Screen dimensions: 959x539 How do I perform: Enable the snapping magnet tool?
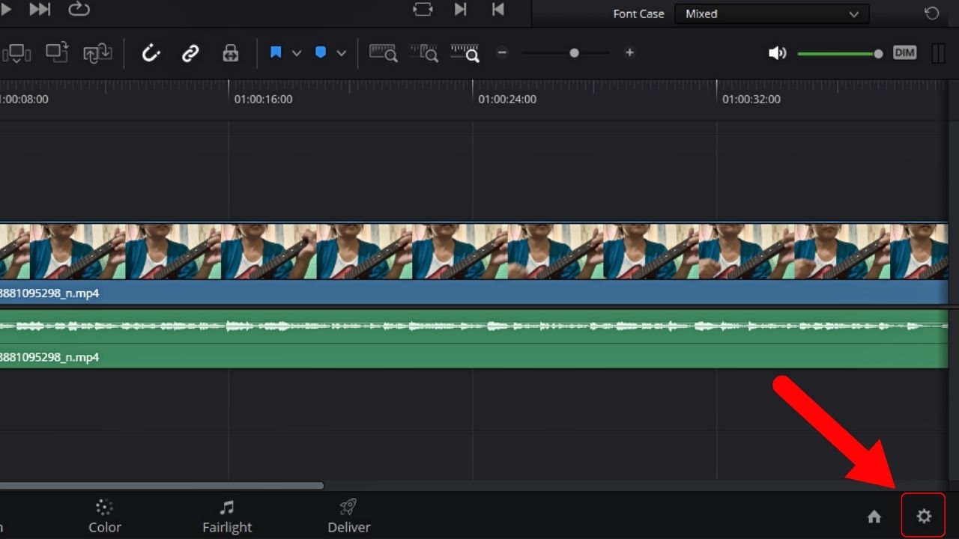(150, 52)
